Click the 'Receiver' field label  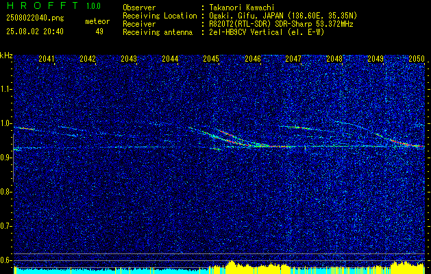pyautogui.click(x=139, y=24)
